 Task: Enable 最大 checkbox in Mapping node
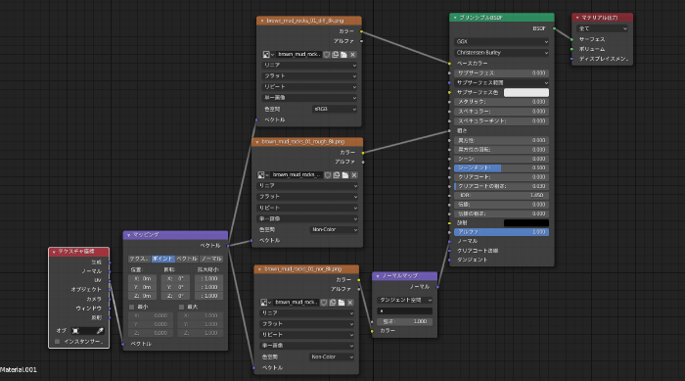point(181,308)
